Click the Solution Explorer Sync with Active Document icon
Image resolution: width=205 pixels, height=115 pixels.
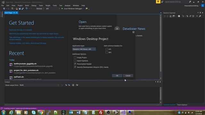pos(187,16)
